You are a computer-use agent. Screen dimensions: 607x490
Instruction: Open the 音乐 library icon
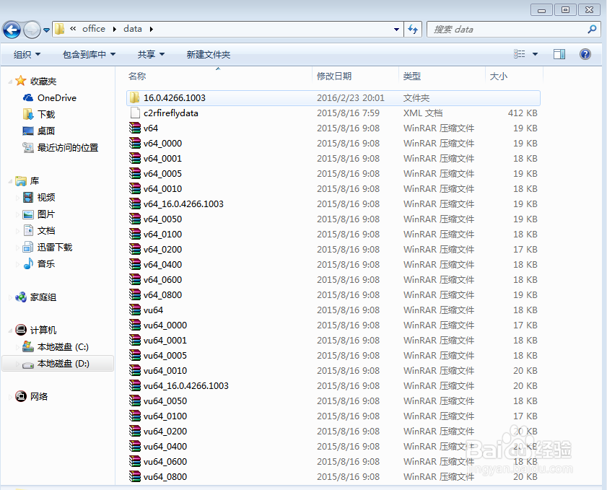pos(27,263)
